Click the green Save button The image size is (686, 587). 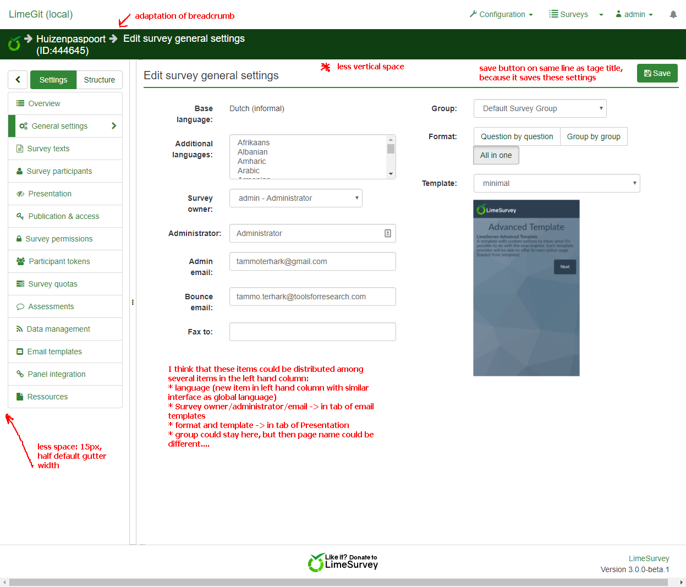click(657, 73)
